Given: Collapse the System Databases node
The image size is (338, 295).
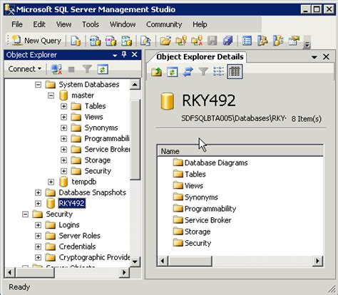Looking at the screenshot, I should [38, 85].
